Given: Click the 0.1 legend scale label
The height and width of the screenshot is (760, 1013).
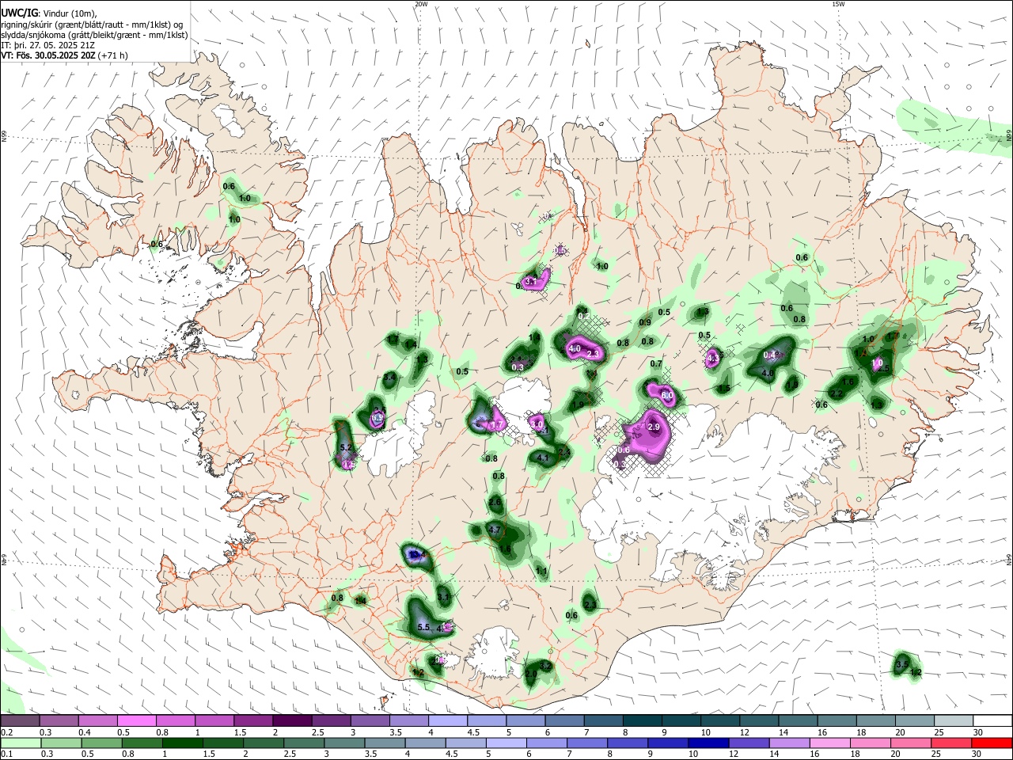Looking at the screenshot, I should click(x=6, y=754).
